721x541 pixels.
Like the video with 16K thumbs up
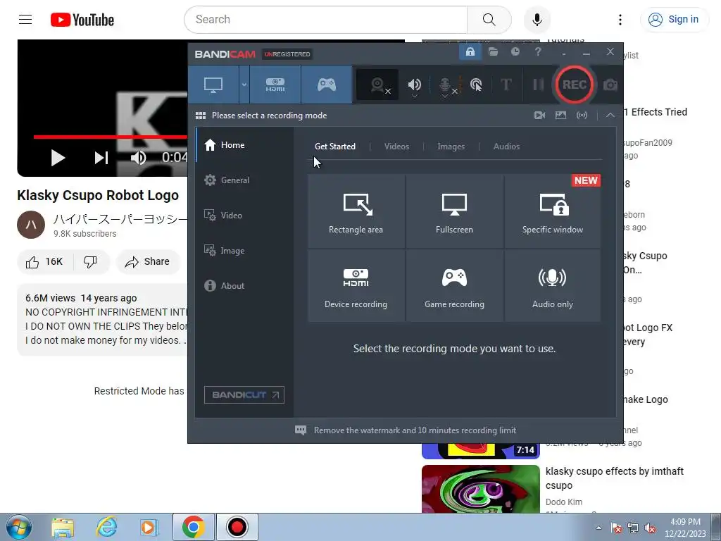point(44,262)
